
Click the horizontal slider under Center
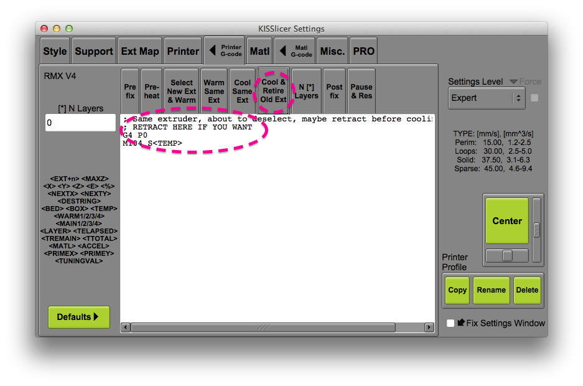pos(507,255)
